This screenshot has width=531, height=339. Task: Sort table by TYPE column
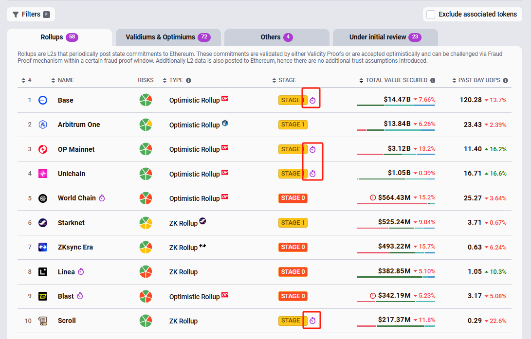173,80
